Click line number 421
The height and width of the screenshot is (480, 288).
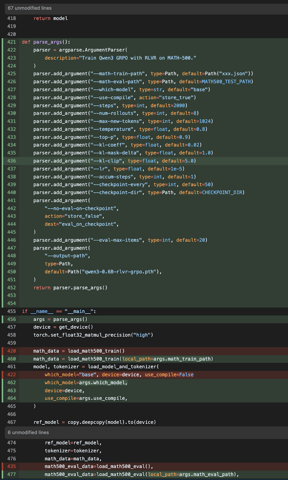point(11,42)
